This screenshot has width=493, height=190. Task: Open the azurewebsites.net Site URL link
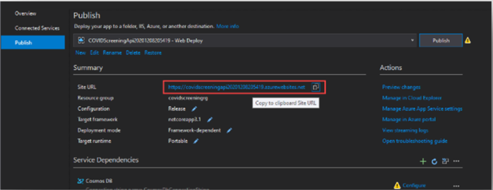pos(237,87)
